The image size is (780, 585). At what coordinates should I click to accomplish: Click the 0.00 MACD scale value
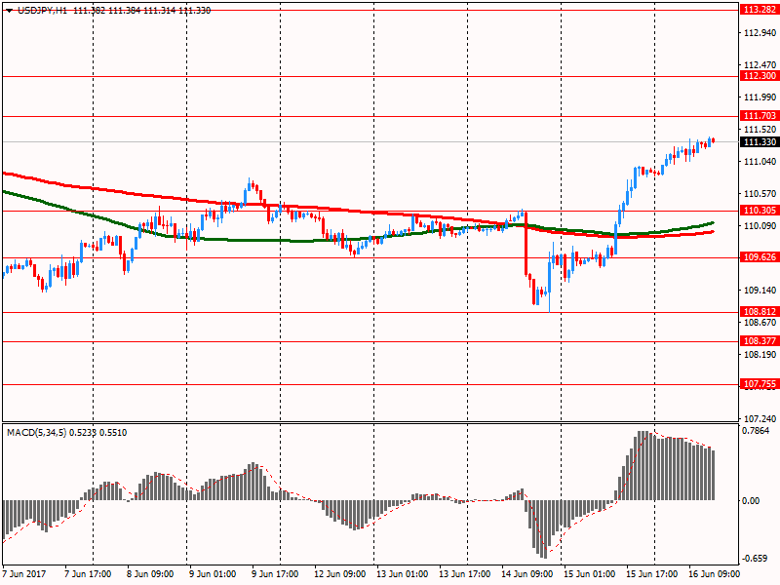coord(750,500)
